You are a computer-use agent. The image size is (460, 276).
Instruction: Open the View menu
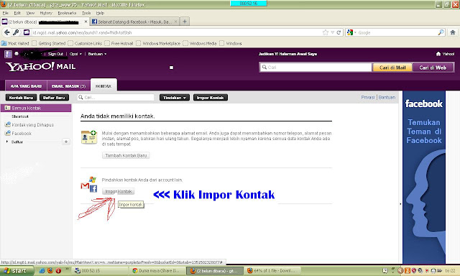click(30, 13)
